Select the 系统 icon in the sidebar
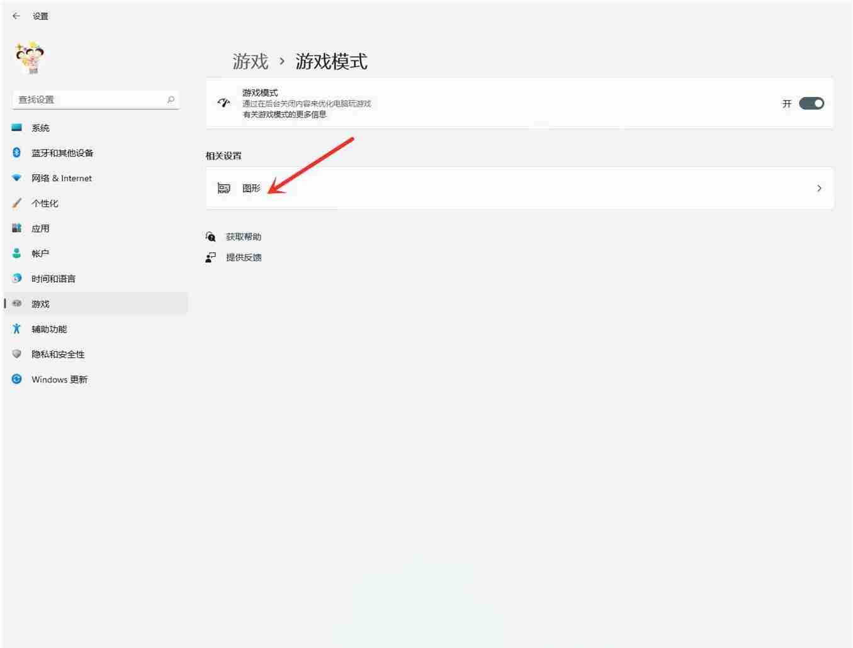This screenshot has height=648, width=853. pyautogui.click(x=16, y=127)
